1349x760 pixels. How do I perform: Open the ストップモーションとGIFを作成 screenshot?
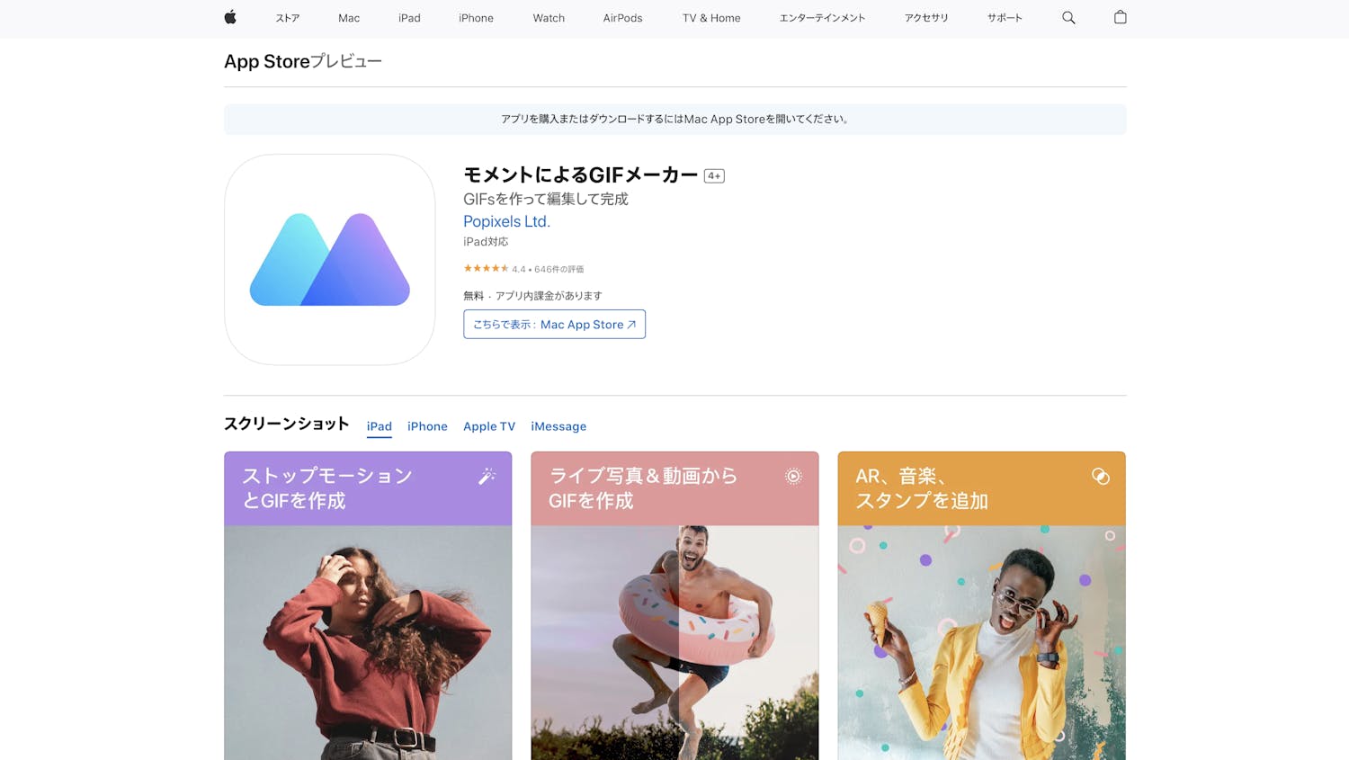tap(368, 605)
